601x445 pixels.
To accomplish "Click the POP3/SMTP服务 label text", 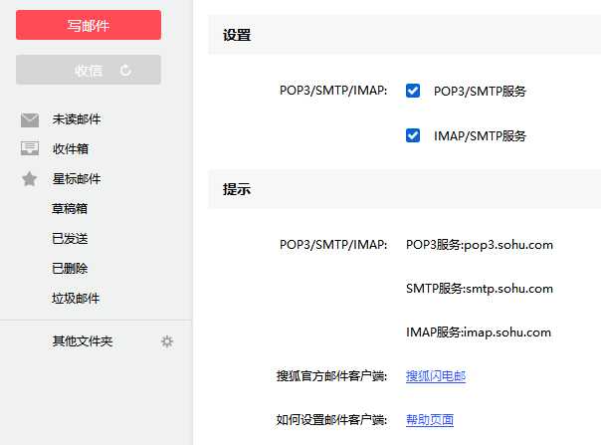I will (x=480, y=92).
